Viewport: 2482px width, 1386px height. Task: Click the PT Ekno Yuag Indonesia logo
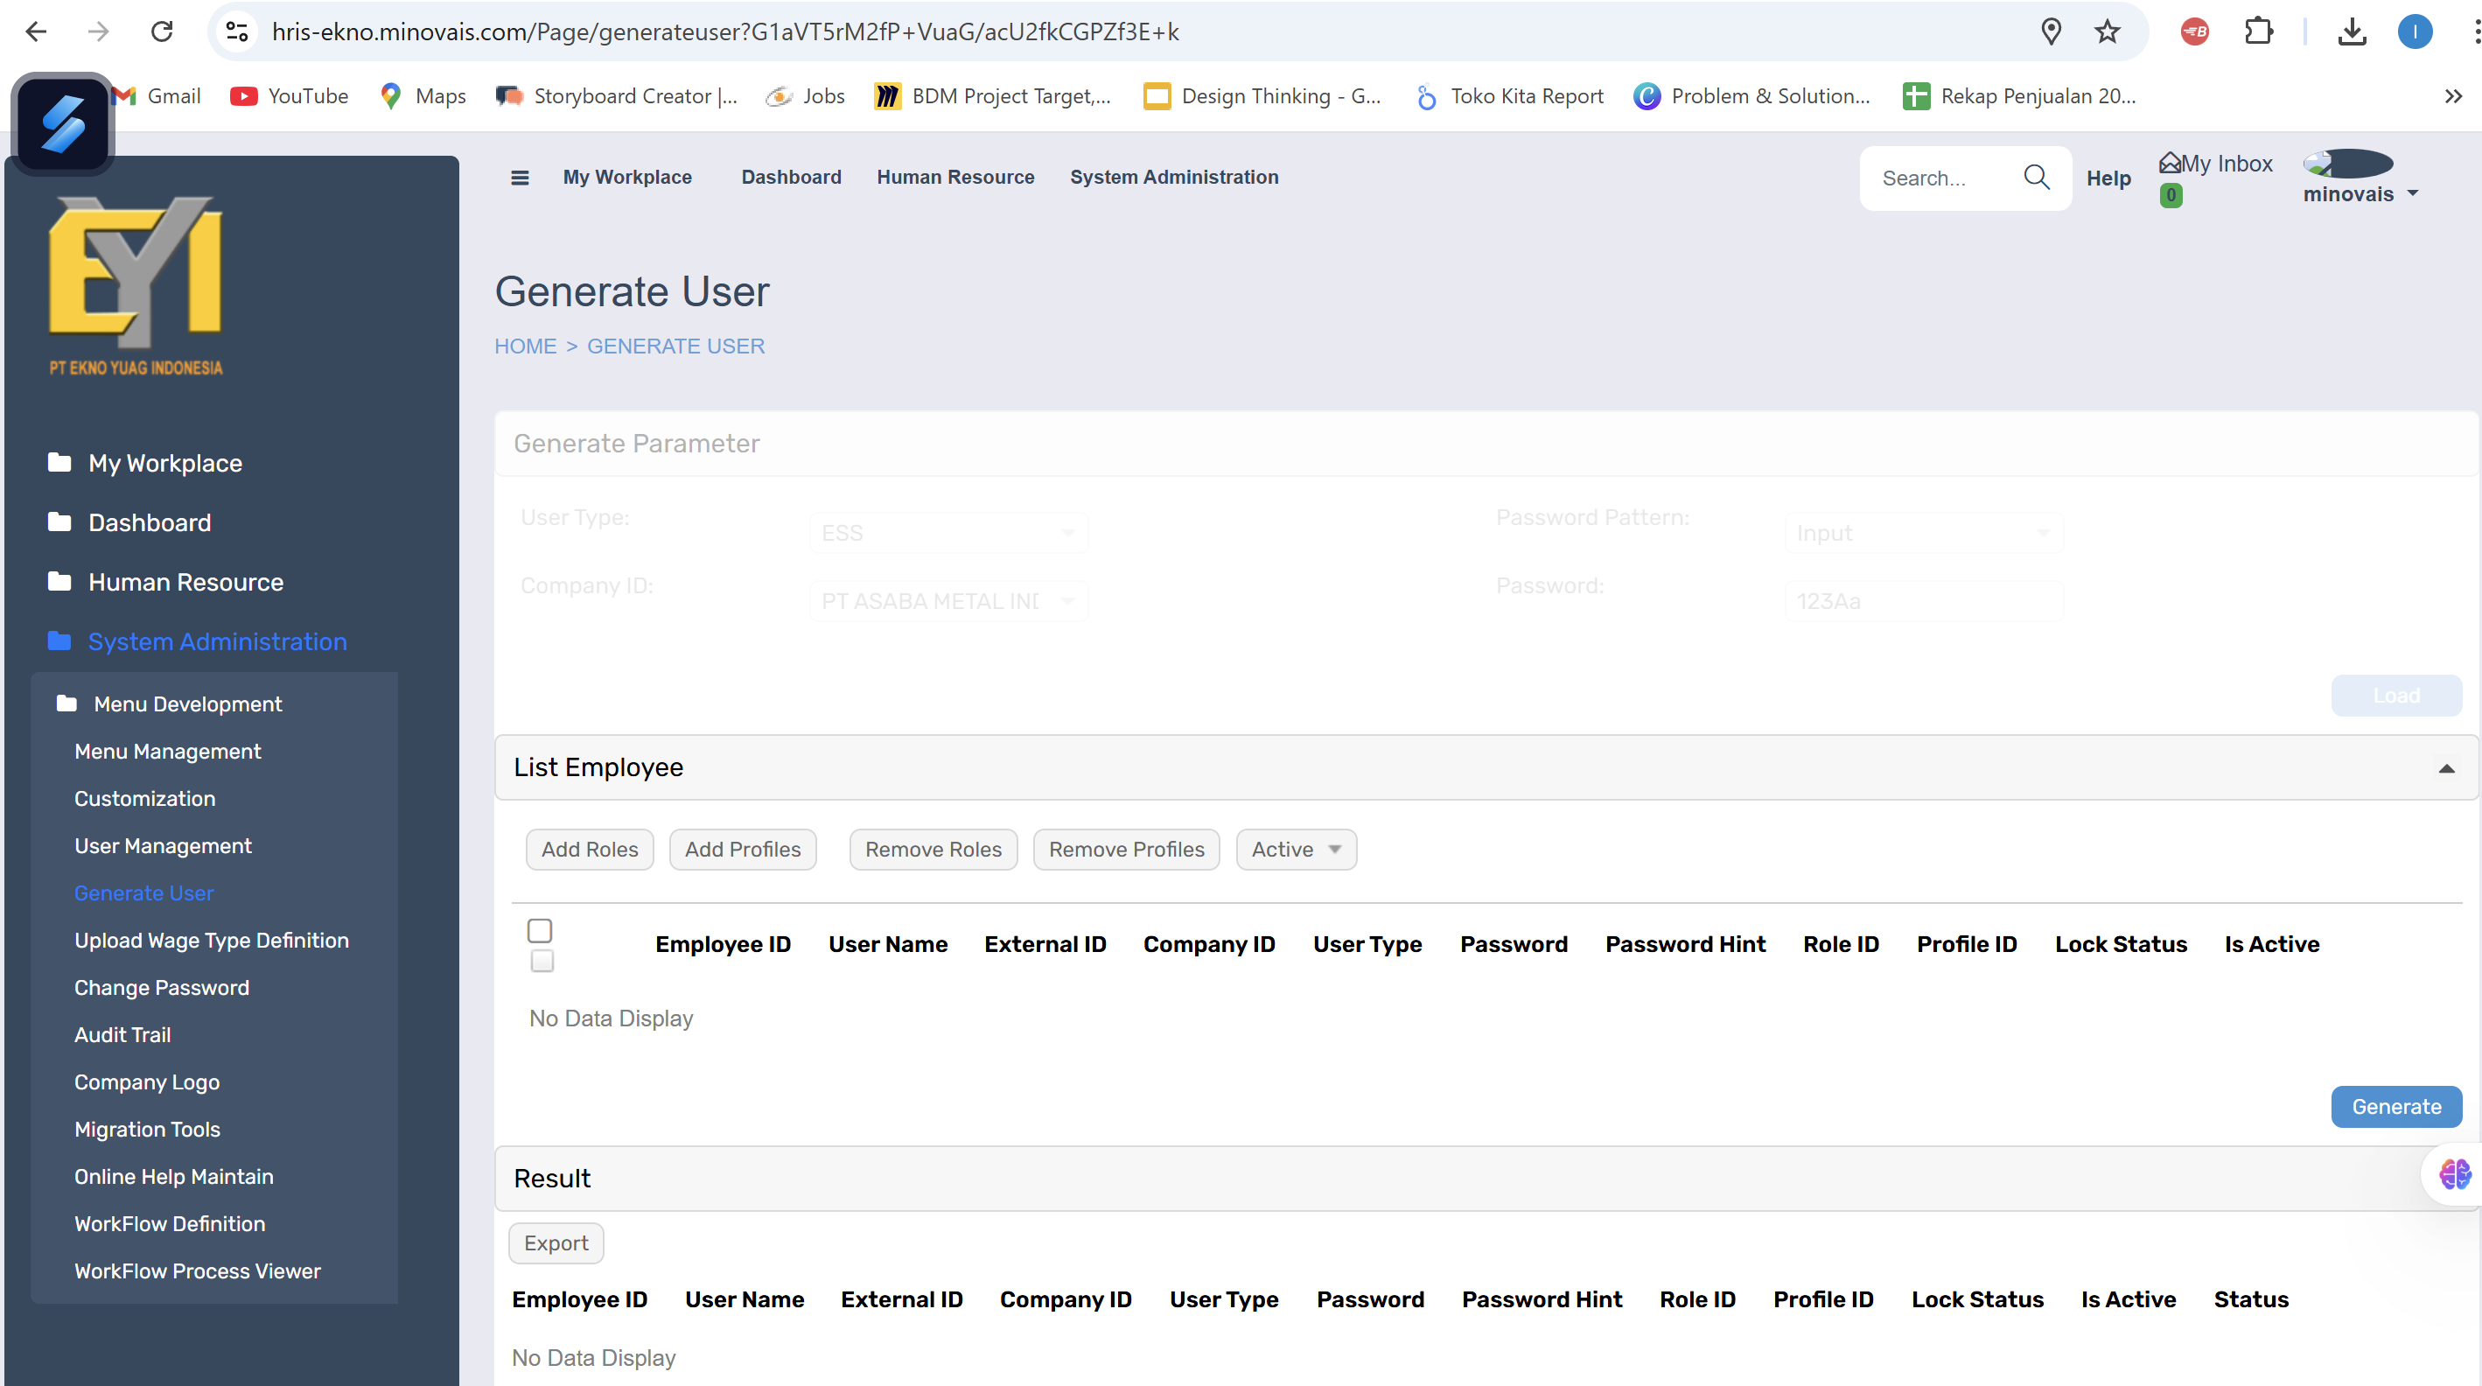(136, 286)
